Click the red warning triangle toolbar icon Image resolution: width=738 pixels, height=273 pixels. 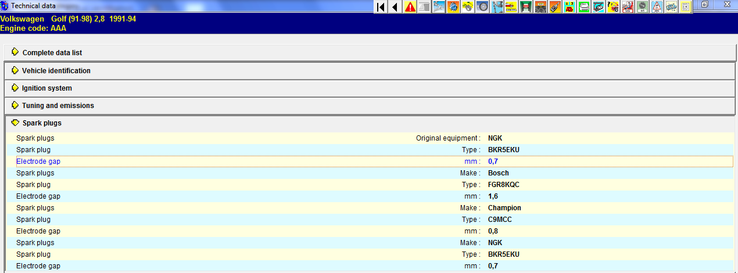click(x=410, y=7)
